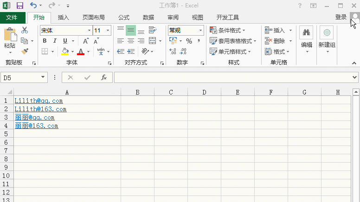Image resolution: width=360 pixels, height=202 pixels.
Task: Apply the yellow fill color
Action: [x=65, y=51]
